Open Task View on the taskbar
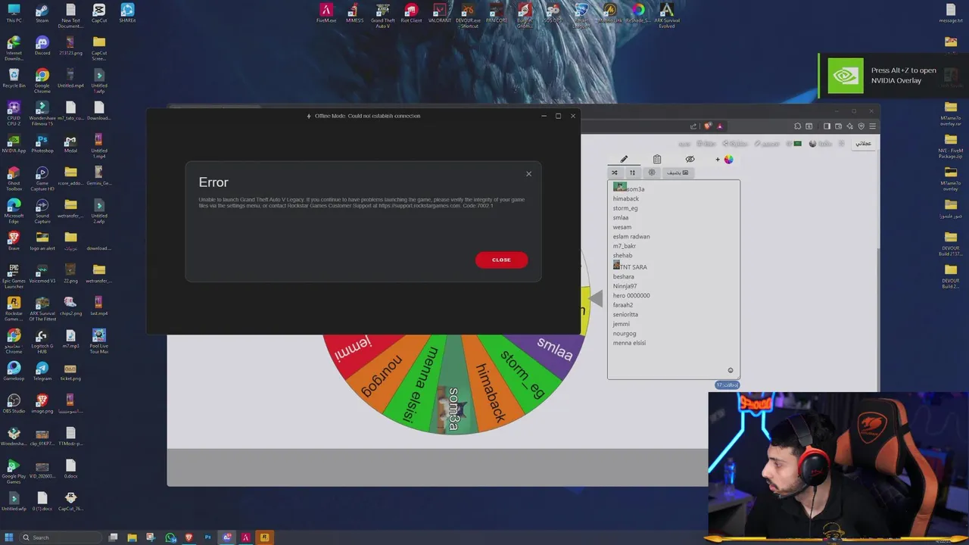 pyautogui.click(x=113, y=537)
